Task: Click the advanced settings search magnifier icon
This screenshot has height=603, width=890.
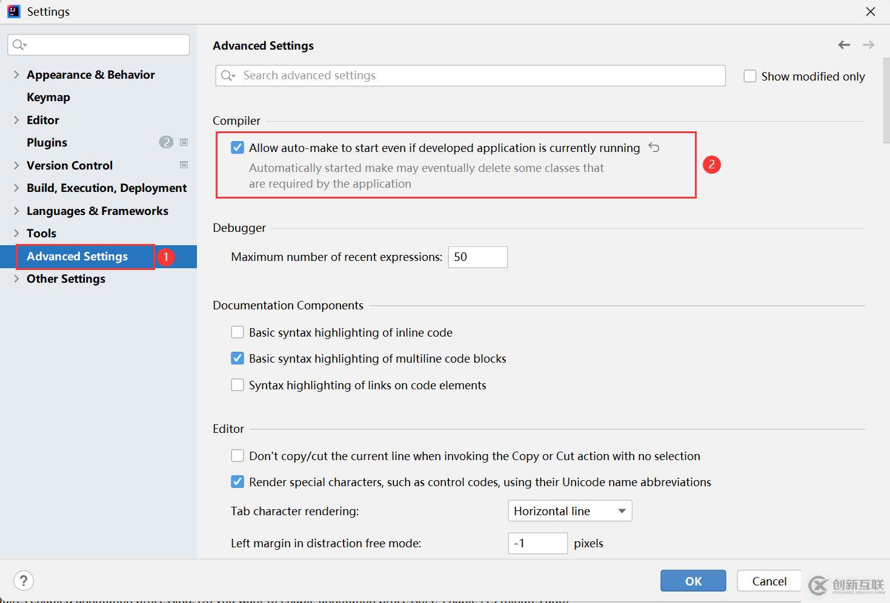Action: (x=228, y=76)
